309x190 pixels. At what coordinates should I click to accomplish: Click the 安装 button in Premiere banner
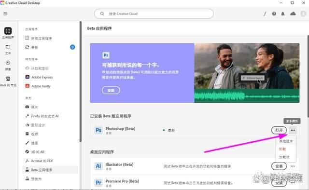click(x=111, y=90)
